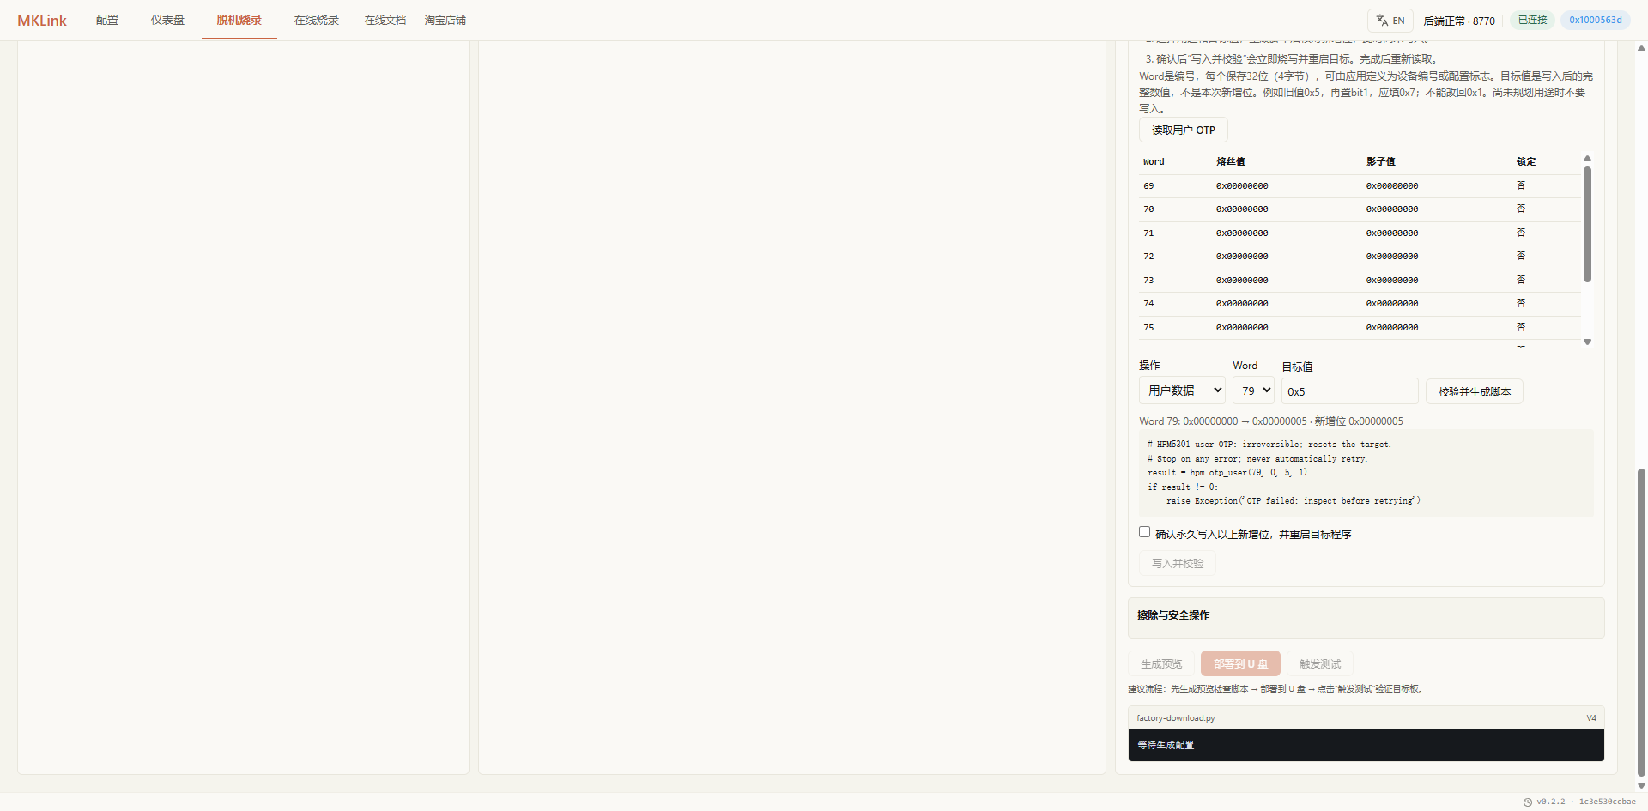Open the 在线文档 link
The height and width of the screenshot is (811, 1648).
pos(385,20)
